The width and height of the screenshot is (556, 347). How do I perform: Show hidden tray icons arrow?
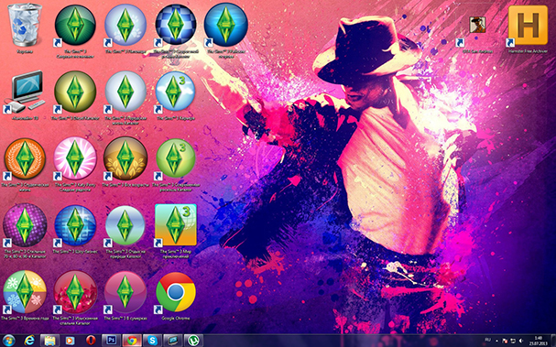(x=496, y=341)
